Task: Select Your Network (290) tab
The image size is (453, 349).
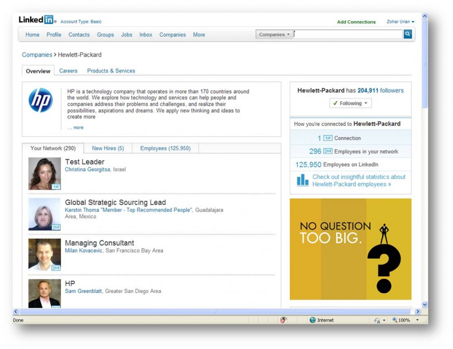Action: click(x=53, y=148)
